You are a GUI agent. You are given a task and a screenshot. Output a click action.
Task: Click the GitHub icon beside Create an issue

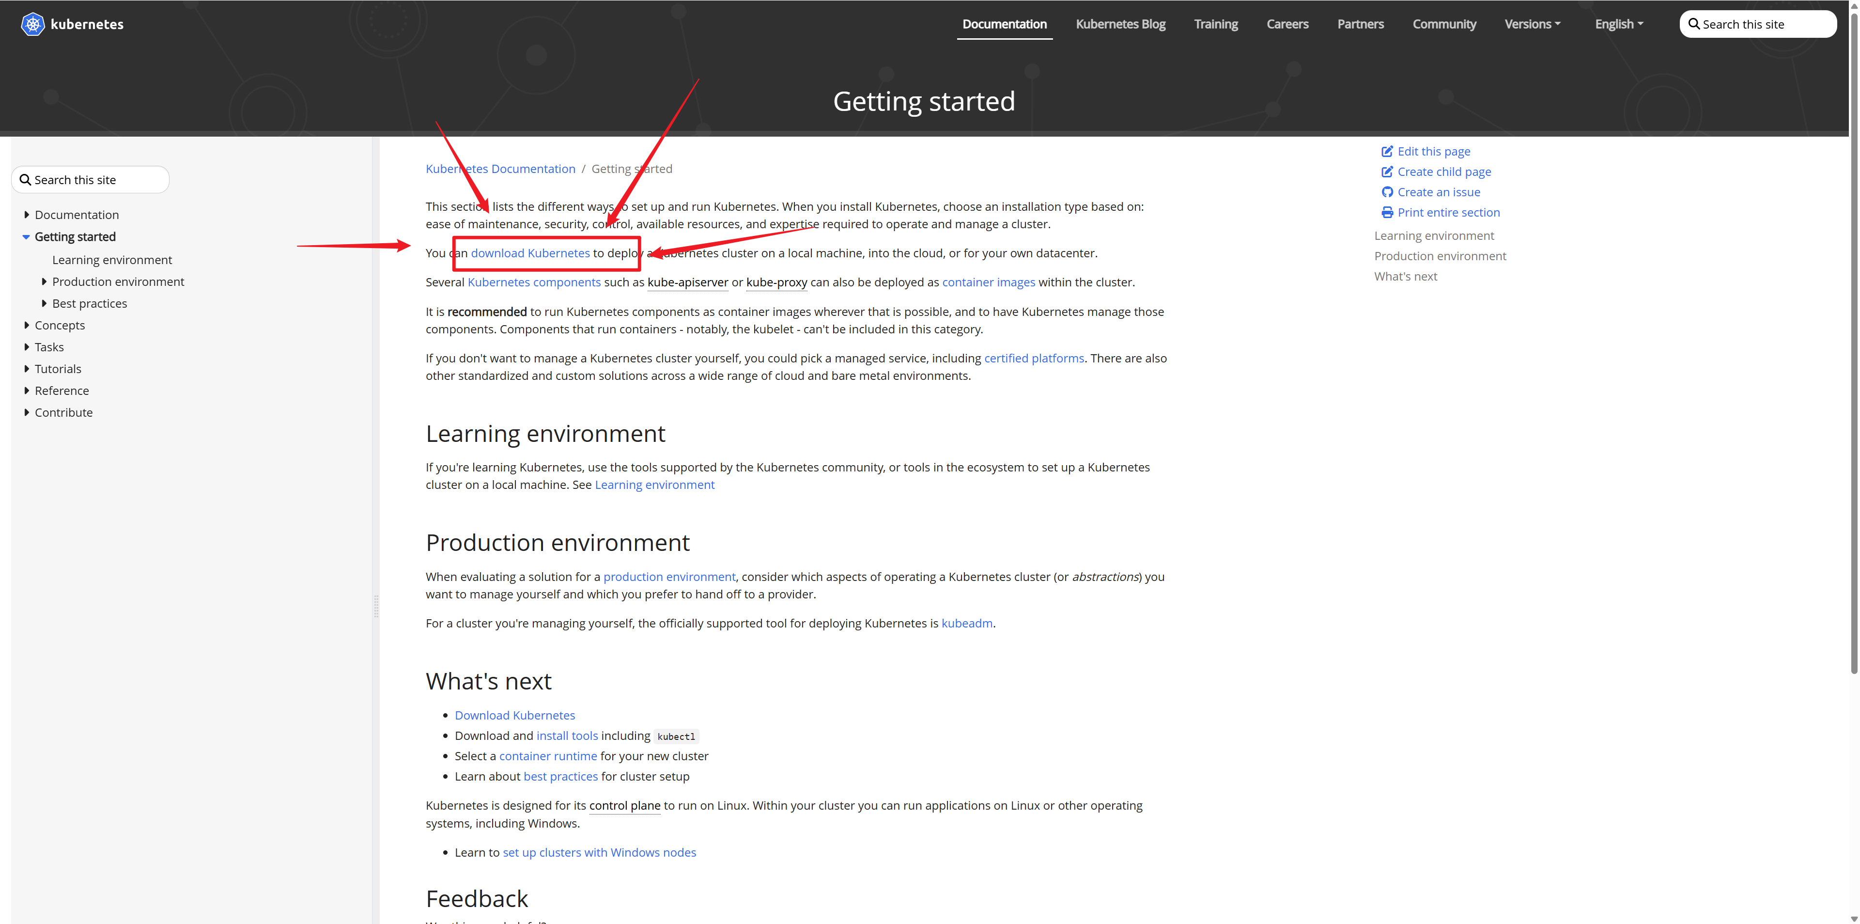[x=1386, y=191]
